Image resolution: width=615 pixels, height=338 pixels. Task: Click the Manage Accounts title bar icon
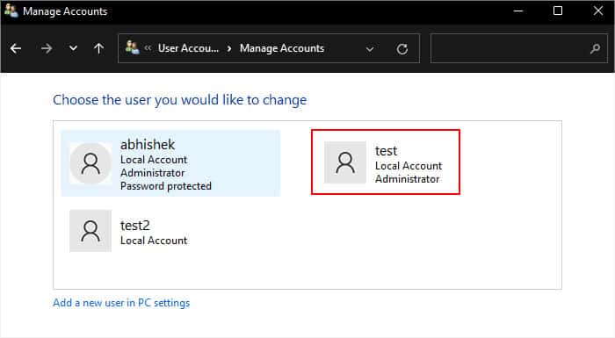pyautogui.click(x=11, y=11)
